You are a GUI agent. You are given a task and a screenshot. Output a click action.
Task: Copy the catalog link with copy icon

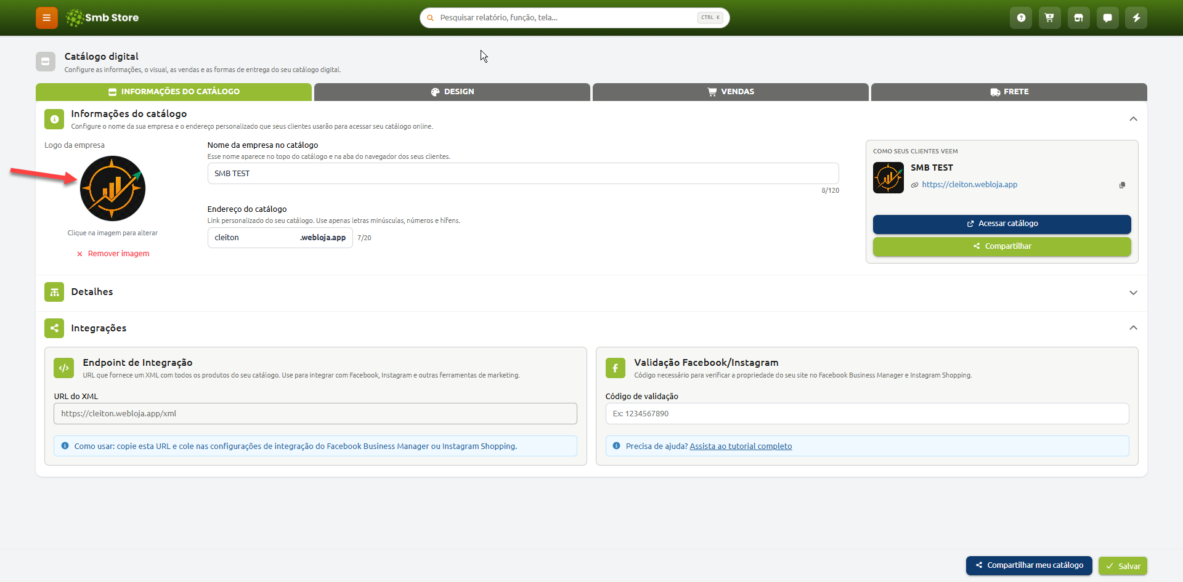click(1122, 185)
